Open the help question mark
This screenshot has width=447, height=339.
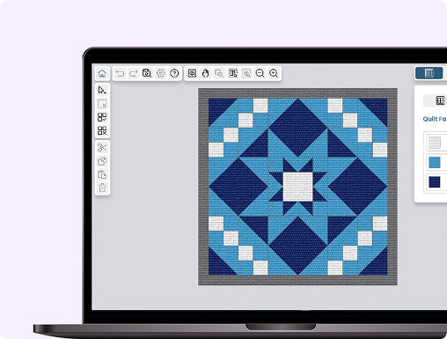[x=174, y=73]
